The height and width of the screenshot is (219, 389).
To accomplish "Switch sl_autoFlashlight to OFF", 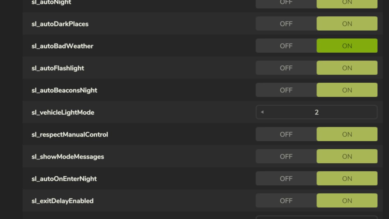I will (286, 68).
